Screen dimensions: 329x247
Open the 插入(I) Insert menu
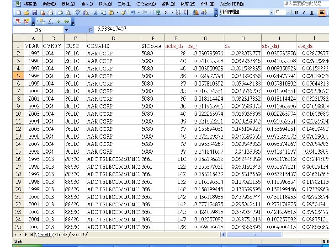pos(87,4)
